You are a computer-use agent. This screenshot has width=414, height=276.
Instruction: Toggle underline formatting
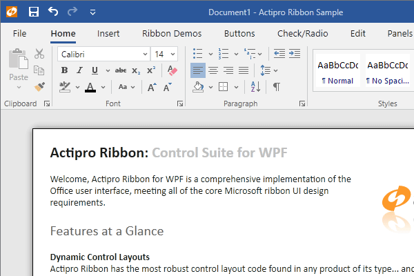tap(95, 70)
